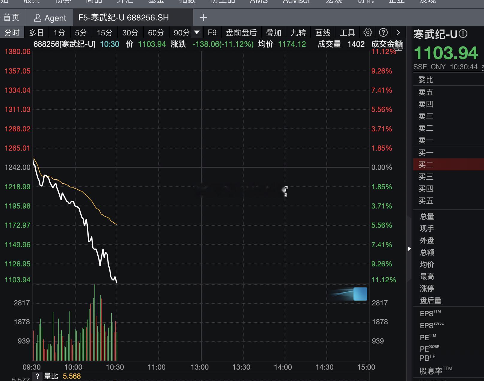Open AMS menu
This screenshot has width=484, height=381.
[259, 1]
